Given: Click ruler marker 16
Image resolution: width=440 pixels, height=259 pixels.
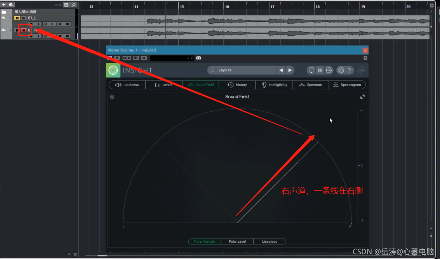Looking at the screenshot, I should pos(227,7).
